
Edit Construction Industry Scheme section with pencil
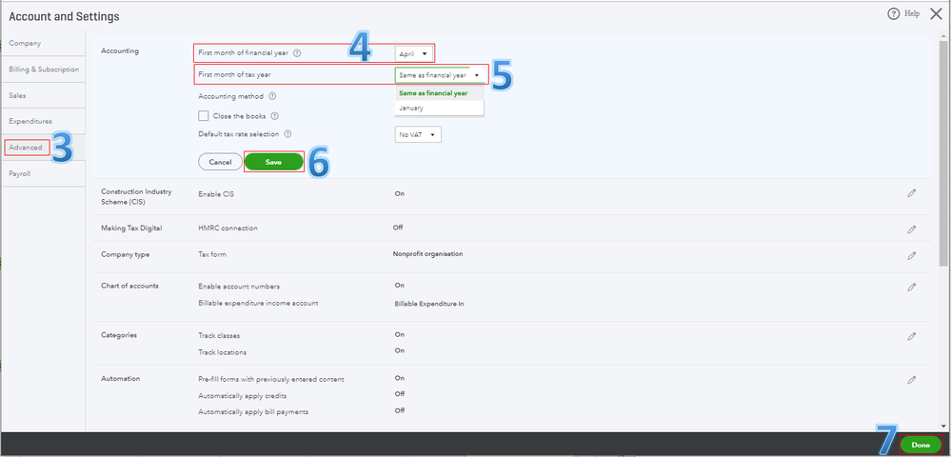[x=911, y=193]
